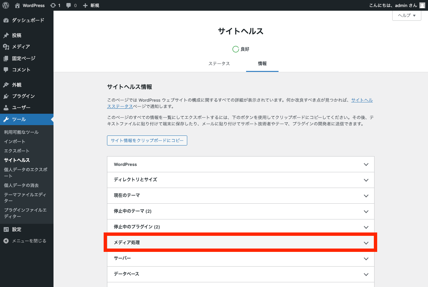
Task: Expand the サーバー section
Action: (x=241, y=259)
